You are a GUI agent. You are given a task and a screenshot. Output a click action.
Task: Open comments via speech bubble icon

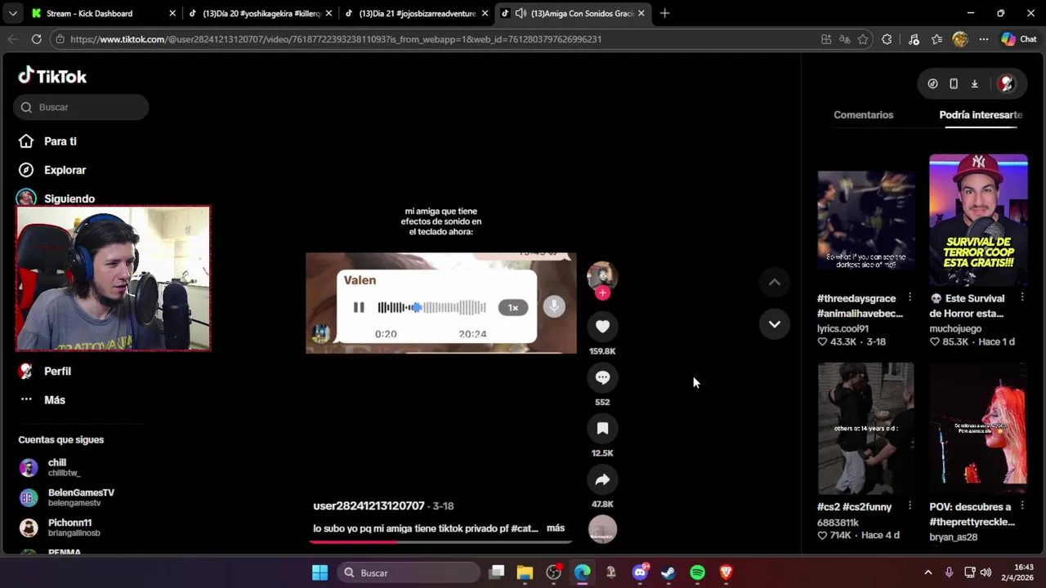pos(602,377)
